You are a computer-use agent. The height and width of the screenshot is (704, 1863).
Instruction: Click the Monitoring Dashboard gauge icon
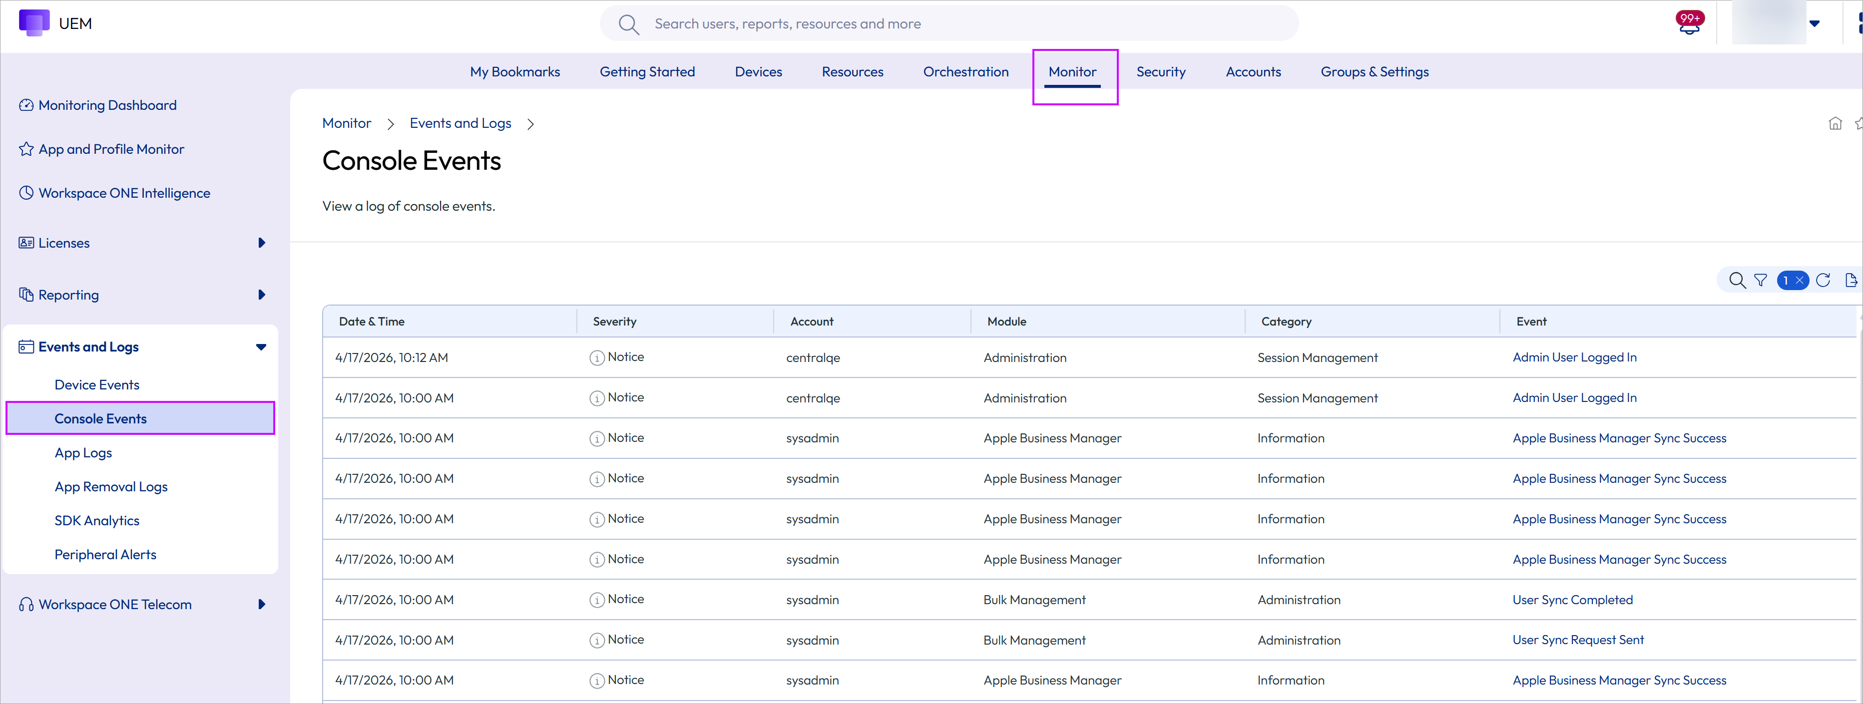point(26,105)
